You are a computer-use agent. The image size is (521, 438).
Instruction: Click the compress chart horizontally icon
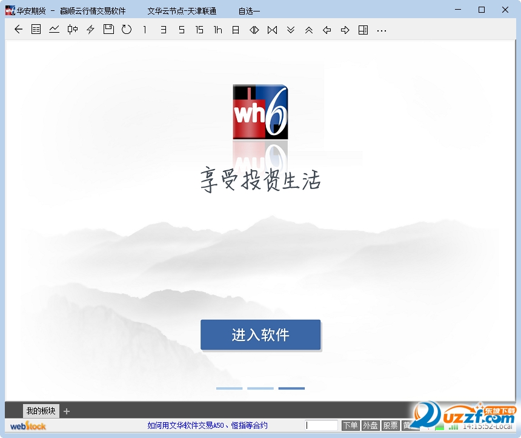272,30
